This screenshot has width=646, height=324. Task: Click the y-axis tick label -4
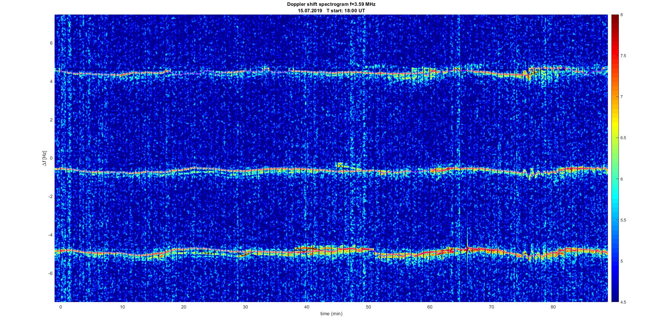tap(51, 235)
